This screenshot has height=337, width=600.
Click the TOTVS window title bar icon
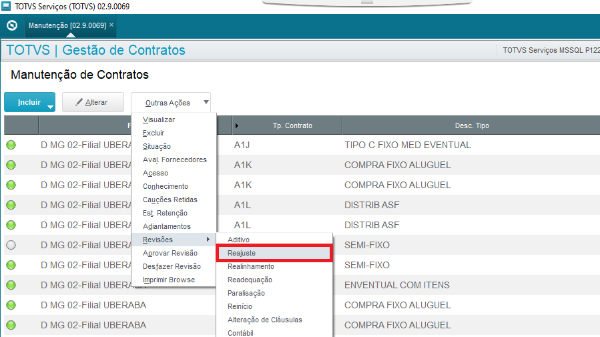click(6, 6)
